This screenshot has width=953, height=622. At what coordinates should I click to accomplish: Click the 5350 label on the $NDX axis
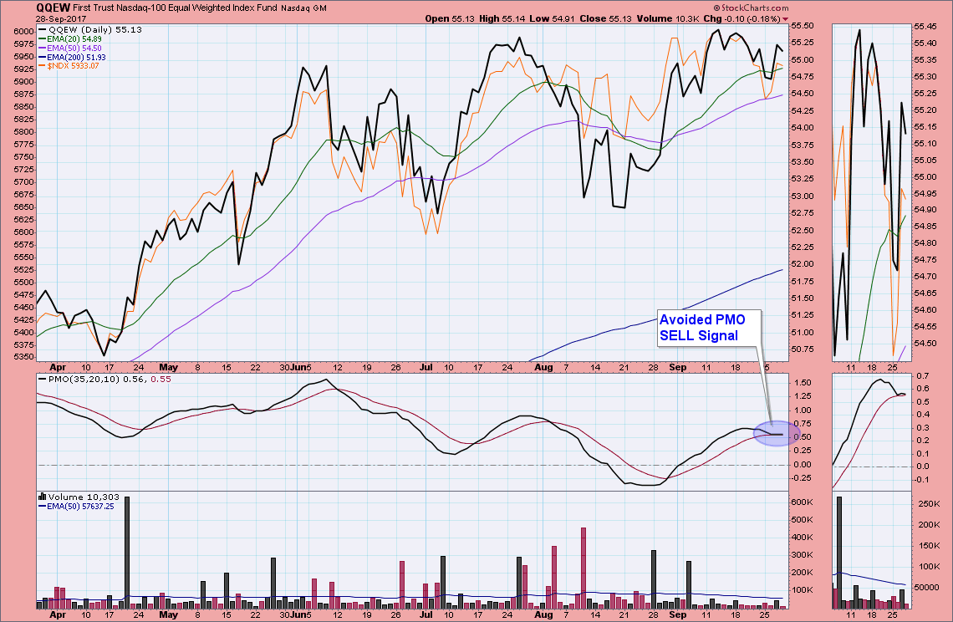(x=23, y=357)
